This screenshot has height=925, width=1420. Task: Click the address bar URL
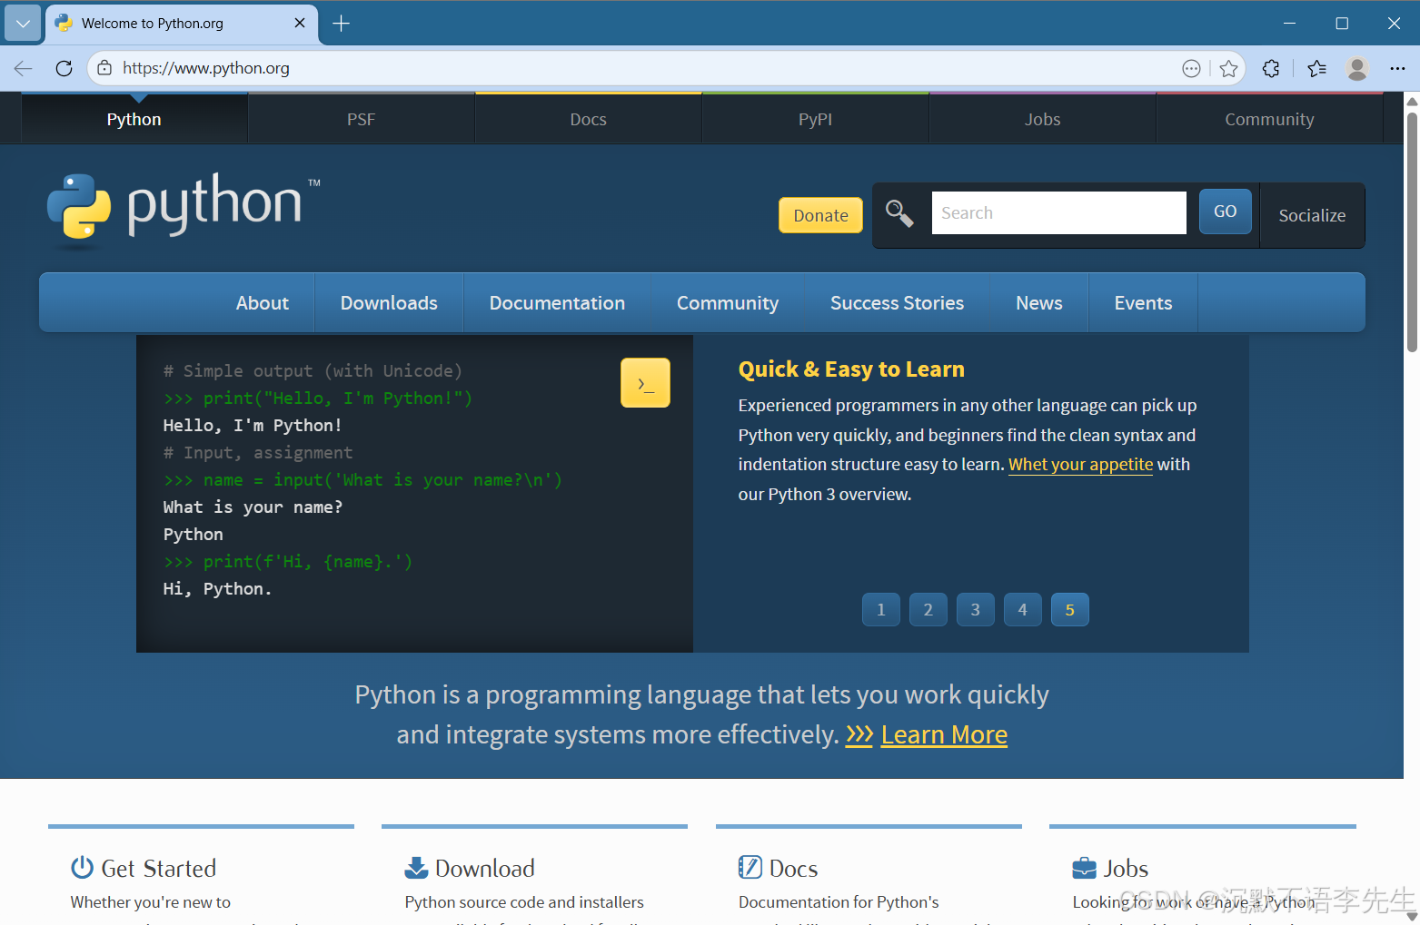[x=206, y=68]
